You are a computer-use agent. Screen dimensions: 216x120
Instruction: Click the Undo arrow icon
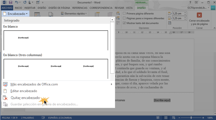click(x=16, y=2)
